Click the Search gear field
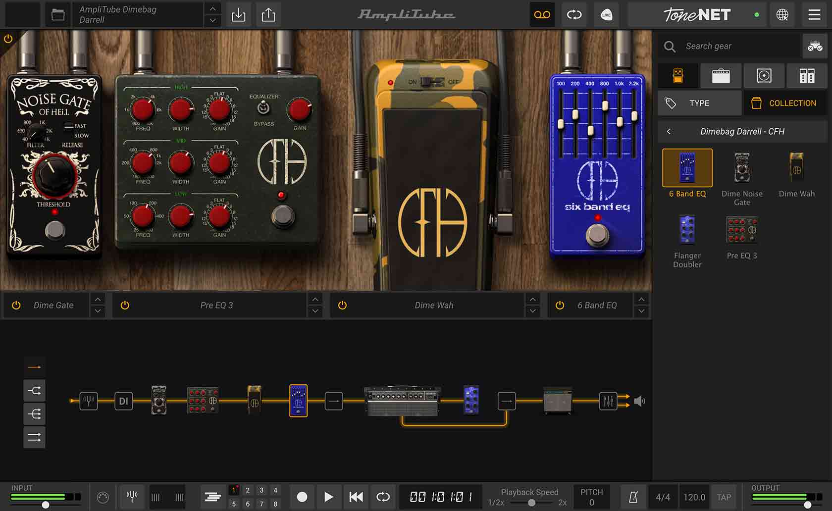Image resolution: width=832 pixels, height=511 pixels. click(729, 46)
